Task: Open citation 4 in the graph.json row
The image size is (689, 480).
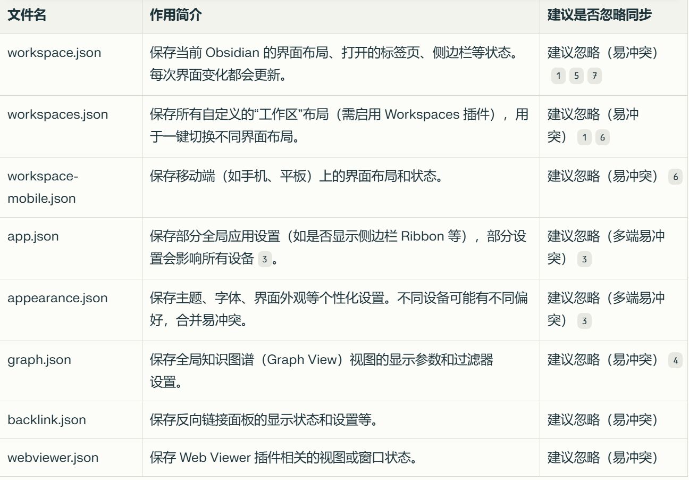Action: pos(676,361)
